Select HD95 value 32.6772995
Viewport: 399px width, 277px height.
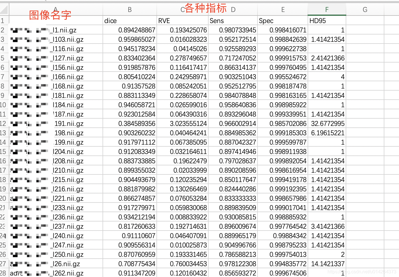point(327,124)
